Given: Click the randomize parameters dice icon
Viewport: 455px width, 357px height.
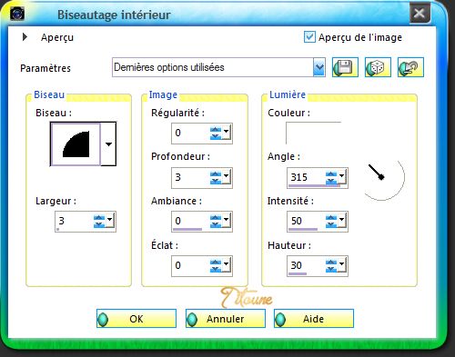Looking at the screenshot, I should pyautogui.click(x=378, y=67).
